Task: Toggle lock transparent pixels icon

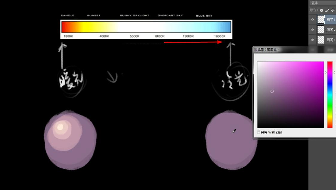Action: pos(321,10)
